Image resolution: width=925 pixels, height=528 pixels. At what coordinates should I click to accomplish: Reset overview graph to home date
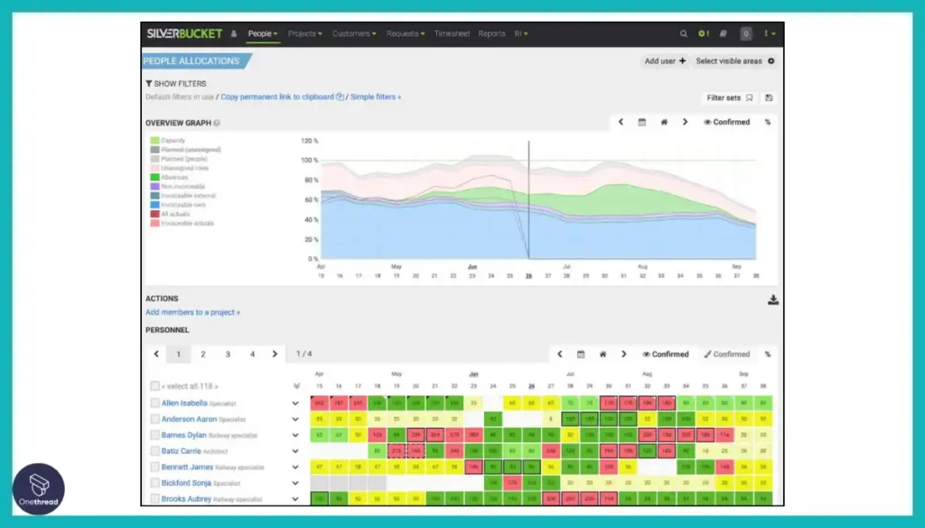click(664, 122)
